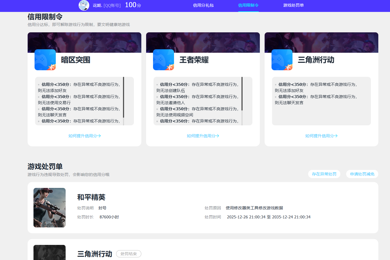Click the 暗区突围 gamepad app icon
The image size is (390, 260).
[45, 60]
